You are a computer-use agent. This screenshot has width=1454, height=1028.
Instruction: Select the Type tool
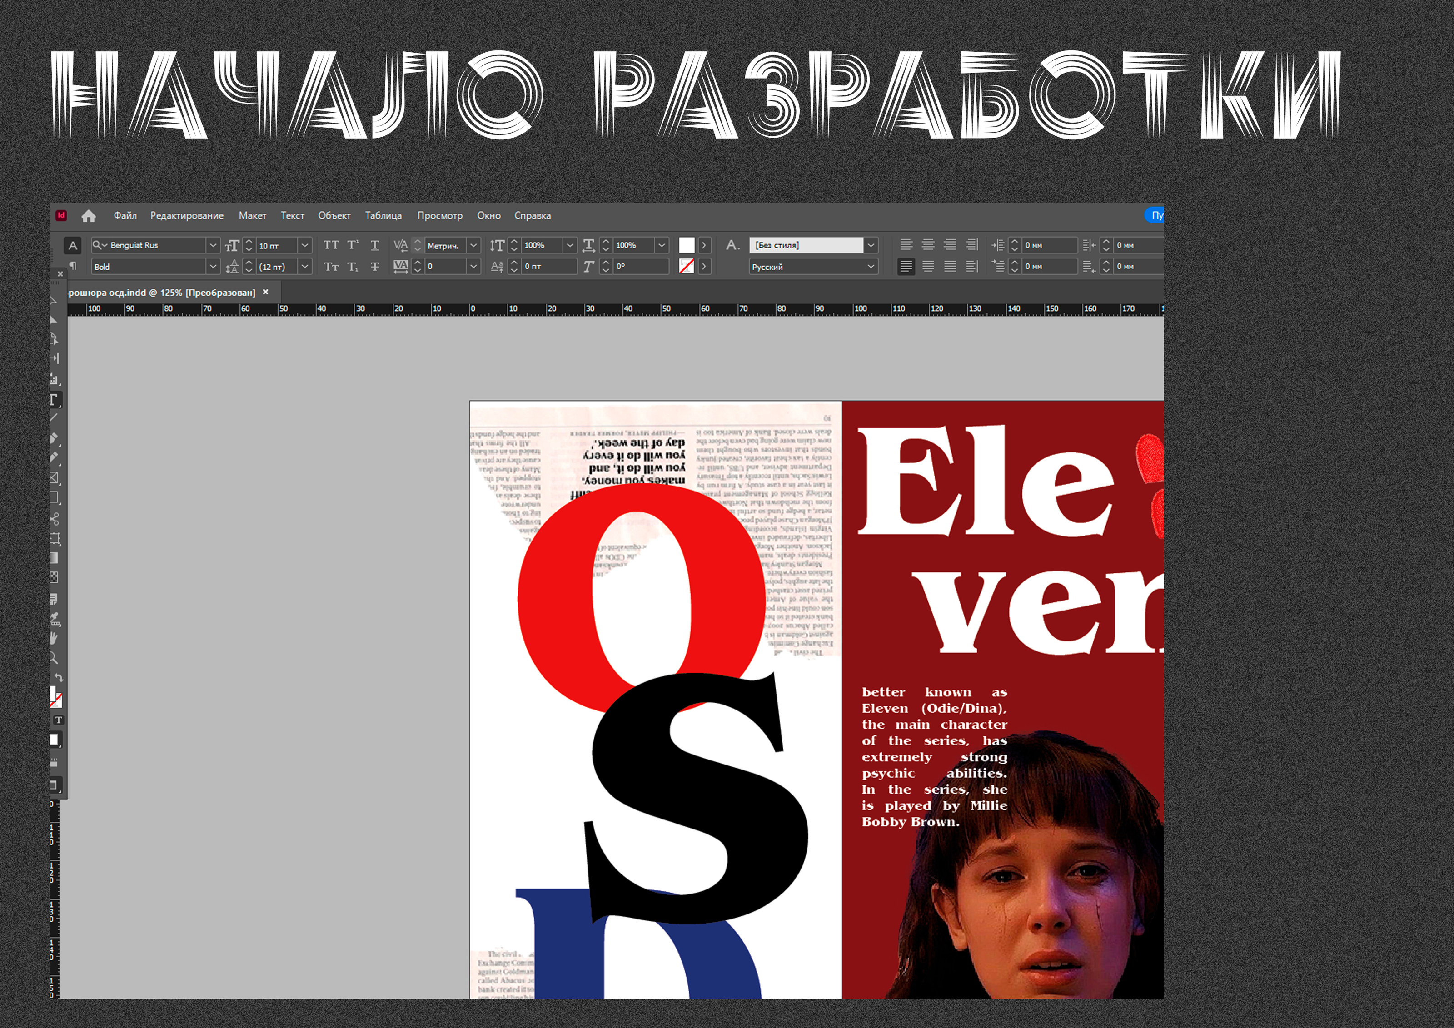pos(55,399)
